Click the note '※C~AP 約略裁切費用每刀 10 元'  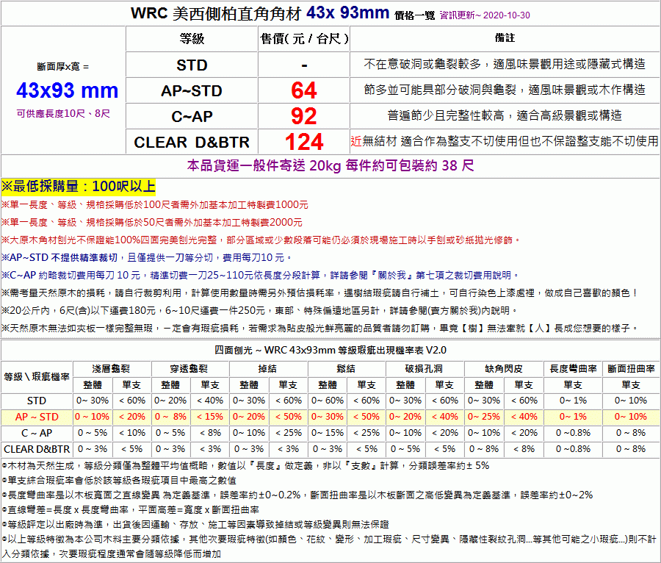(260, 276)
